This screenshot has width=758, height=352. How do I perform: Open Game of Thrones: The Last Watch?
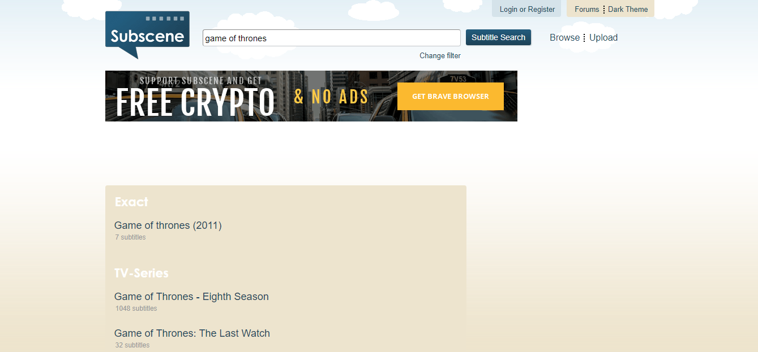tap(192, 333)
